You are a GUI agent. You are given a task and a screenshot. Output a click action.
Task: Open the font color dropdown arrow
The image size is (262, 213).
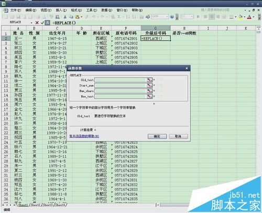(254, 17)
